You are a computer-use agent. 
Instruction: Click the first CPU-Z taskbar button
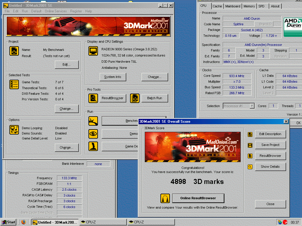coord(103,222)
